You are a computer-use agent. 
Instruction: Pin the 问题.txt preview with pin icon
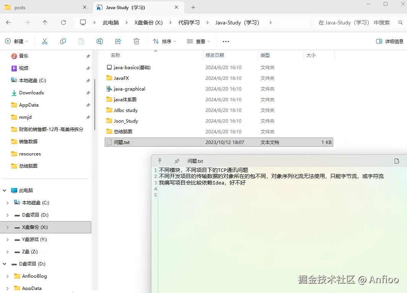pyautogui.click(x=177, y=161)
